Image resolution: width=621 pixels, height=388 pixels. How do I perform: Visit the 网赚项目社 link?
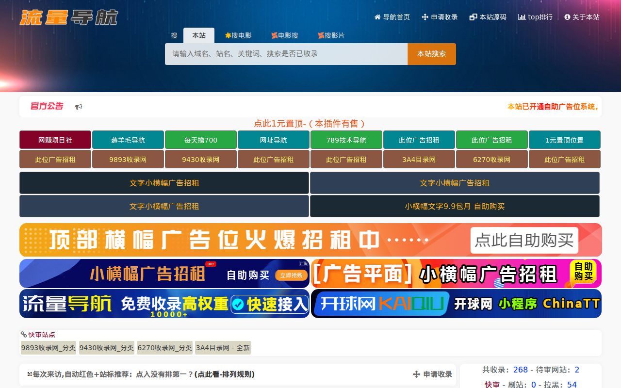pyautogui.click(x=55, y=139)
